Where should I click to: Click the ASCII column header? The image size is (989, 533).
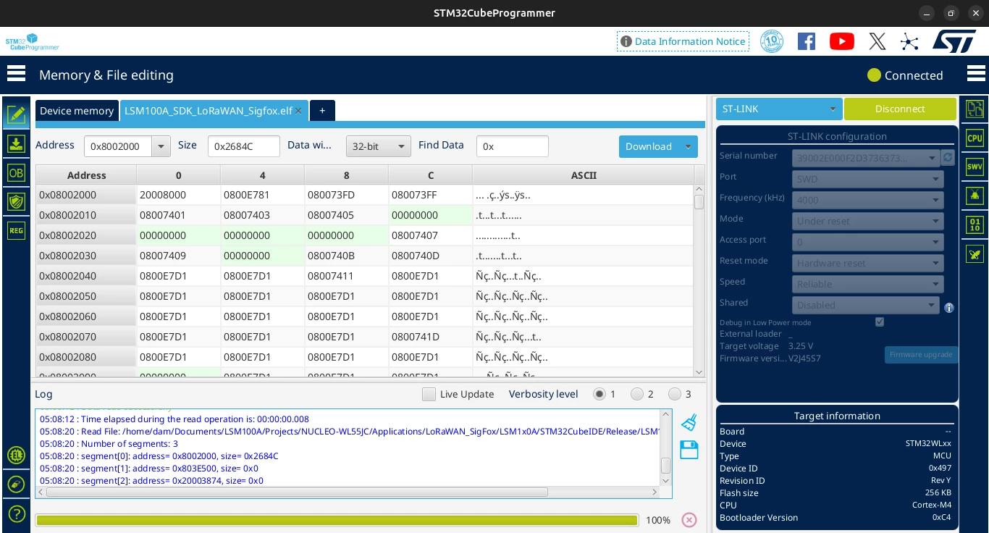584,175
